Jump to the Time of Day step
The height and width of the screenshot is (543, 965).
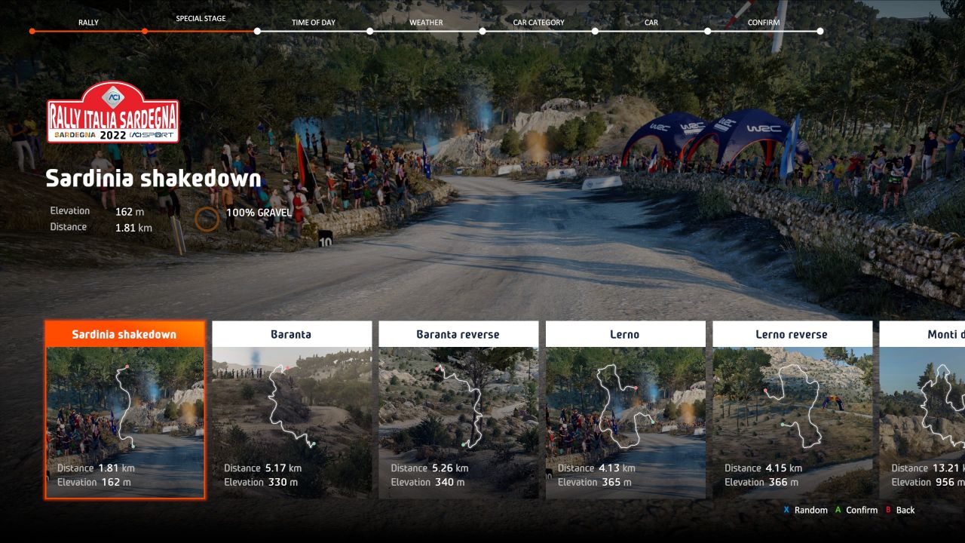pos(313,23)
